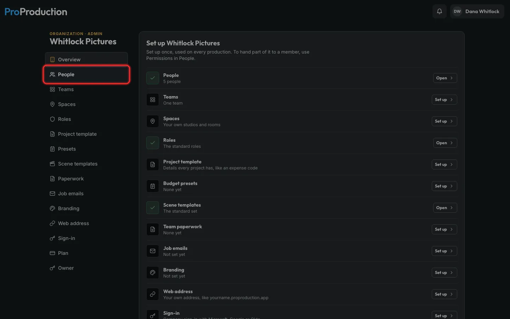Open People in the sidebar
This screenshot has width=510, height=319.
tap(86, 74)
